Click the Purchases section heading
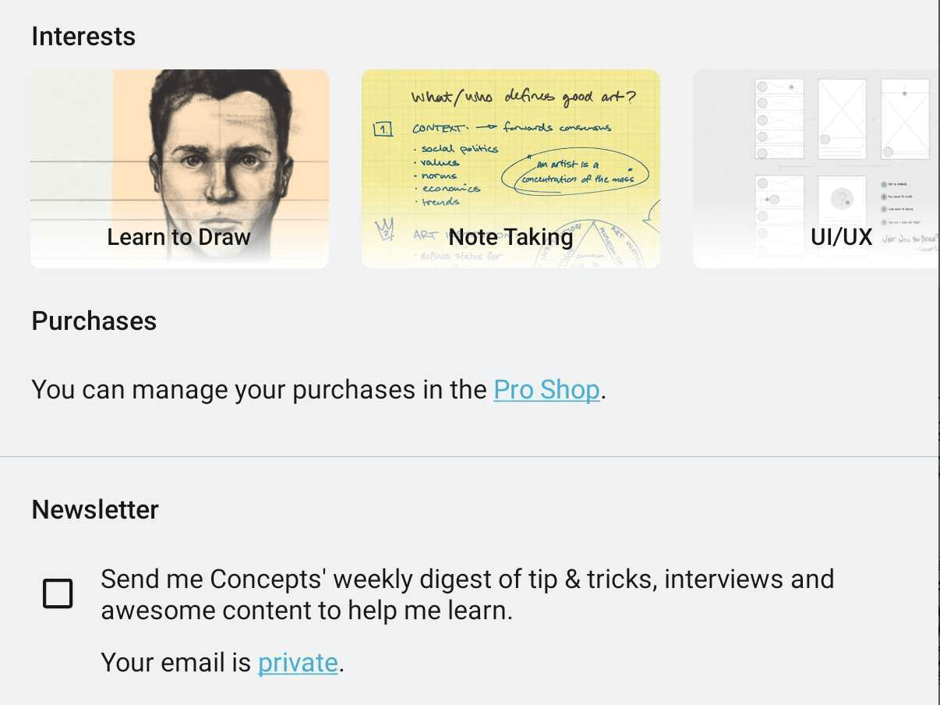The height and width of the screenshot is (705, 940). pos(94,321)
